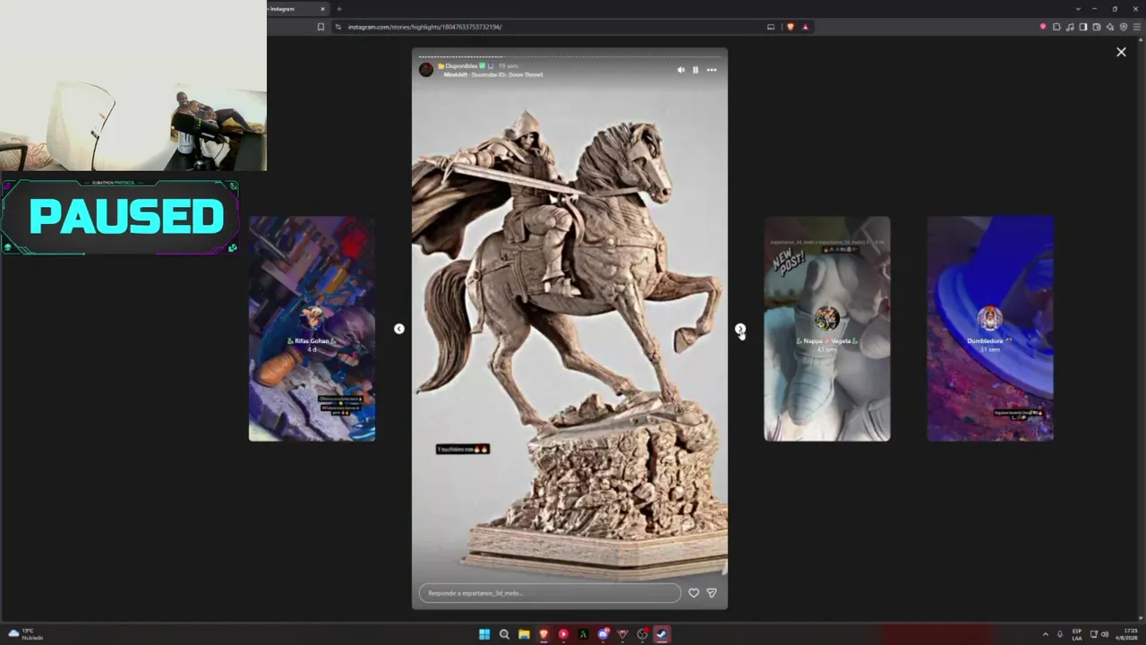
Task: Bookmark this page in the browser
Action: (x=321, y=27)
